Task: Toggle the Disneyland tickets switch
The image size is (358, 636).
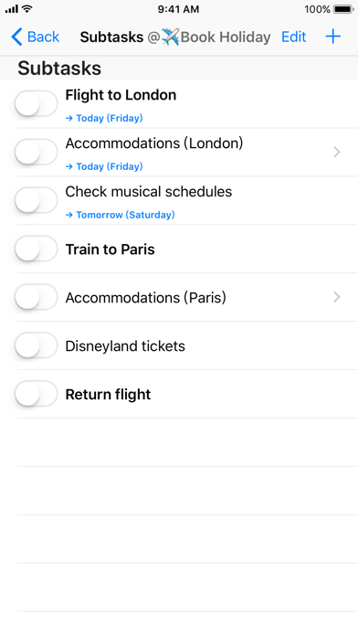Action: pyautogui.click(x=37, y=345)
